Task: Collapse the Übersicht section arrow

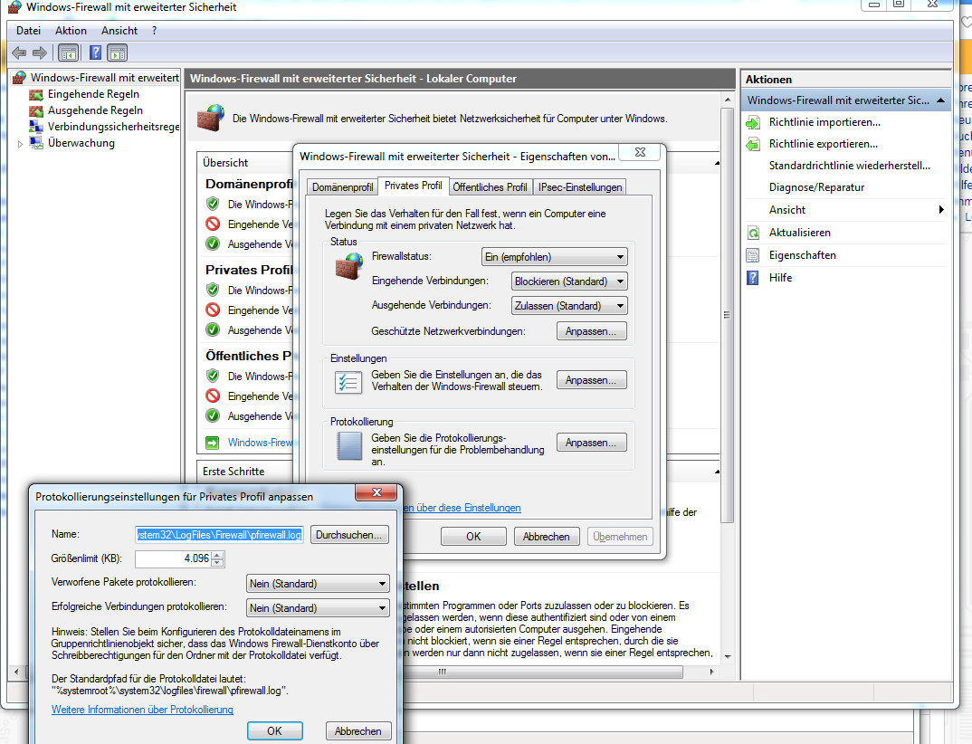Action: (x=717, y=163)
